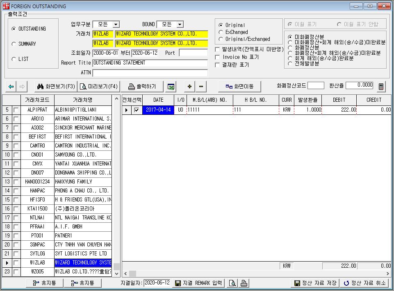Check the WIZLAB row checkbox
Screen dimensions: 394x291
point(16,263)
